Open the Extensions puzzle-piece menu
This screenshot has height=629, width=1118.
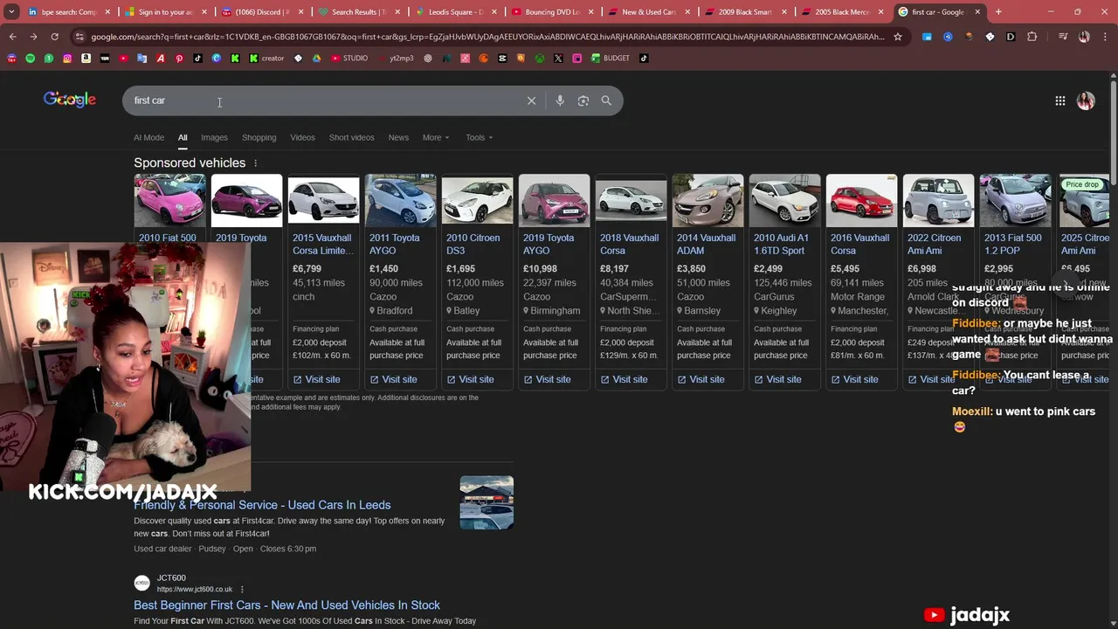[x=1032, y=37]
